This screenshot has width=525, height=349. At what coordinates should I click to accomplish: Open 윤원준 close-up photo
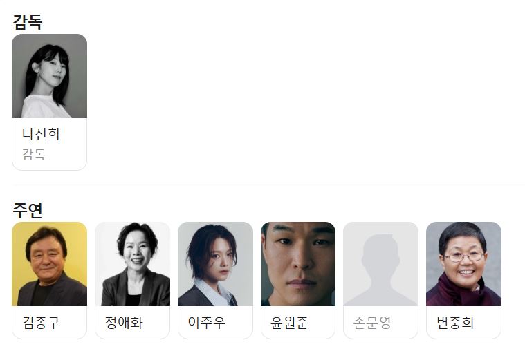click(298, 264)
